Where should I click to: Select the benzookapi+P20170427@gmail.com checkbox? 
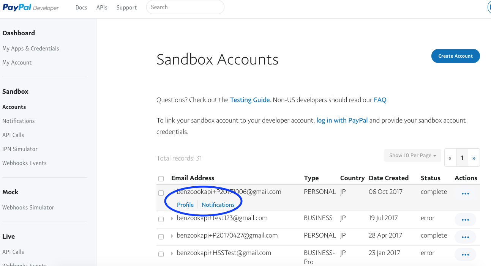point(161,237)
